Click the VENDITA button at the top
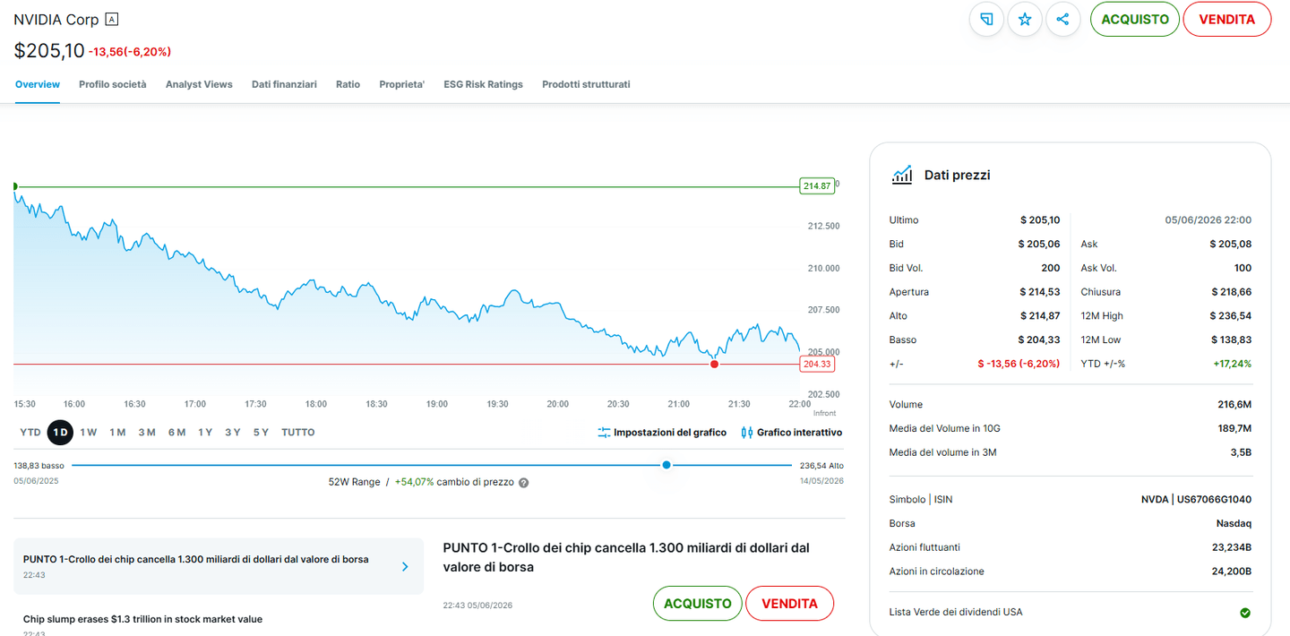Viewport: 1290px width, 636px height. tap(1226, 19)
